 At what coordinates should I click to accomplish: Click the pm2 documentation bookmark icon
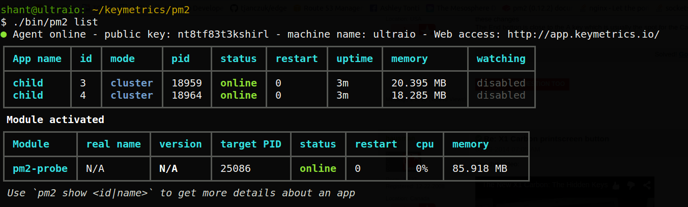tap(507, 8)
